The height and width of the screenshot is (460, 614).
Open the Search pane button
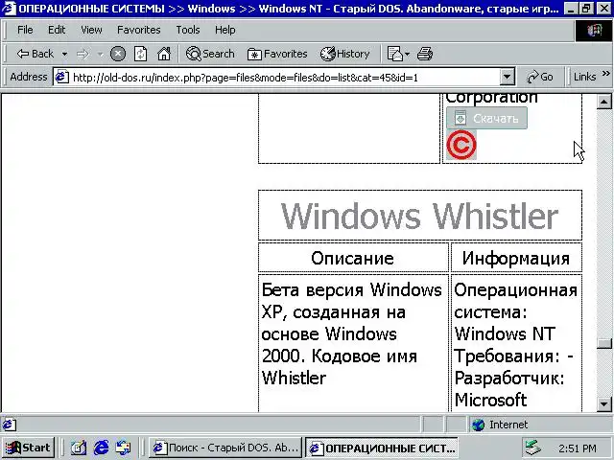[x=210, y=54]
